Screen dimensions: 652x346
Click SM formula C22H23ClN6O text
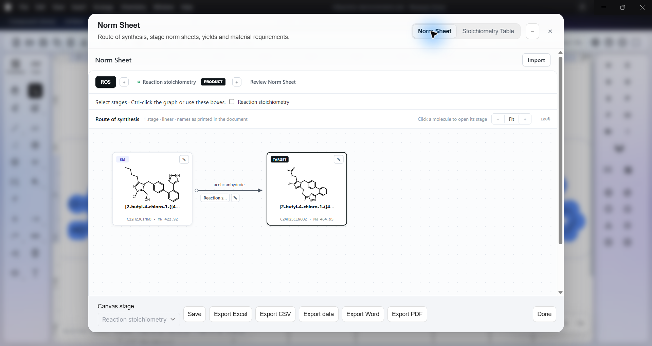[x=139, y=219]
